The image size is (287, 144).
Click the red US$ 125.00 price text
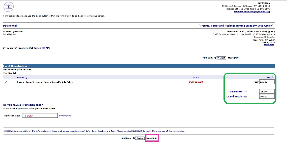point(196,82)
